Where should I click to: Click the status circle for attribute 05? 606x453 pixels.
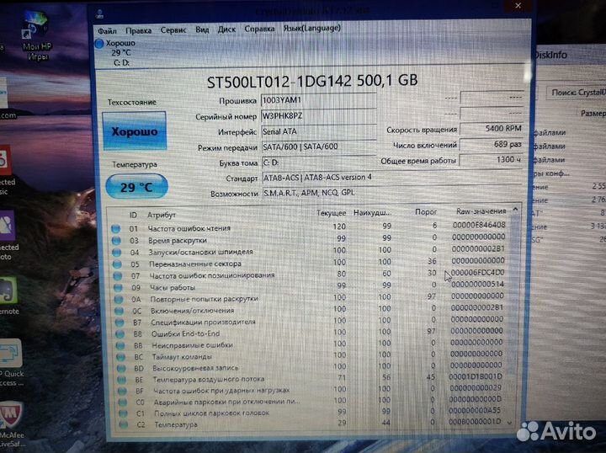coord(115,264)
